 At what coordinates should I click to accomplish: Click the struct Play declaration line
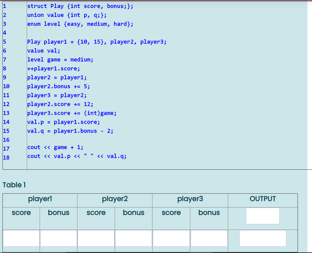80,6
